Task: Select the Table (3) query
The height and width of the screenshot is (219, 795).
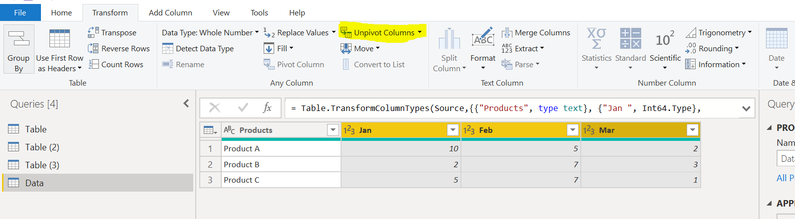Action: click(x=98, y=165)
